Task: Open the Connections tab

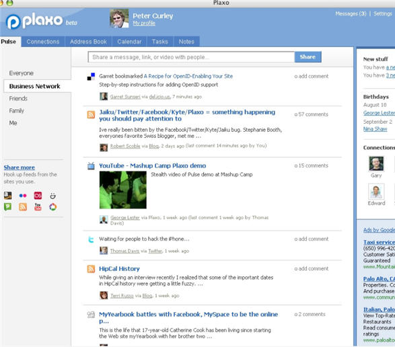Action: [43, 42]
